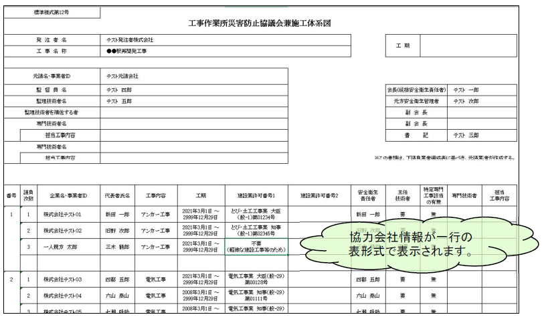This screenshot has height=321, width=542.
Task: Select the 一人親方 太郎 cell
Action: 68,247
